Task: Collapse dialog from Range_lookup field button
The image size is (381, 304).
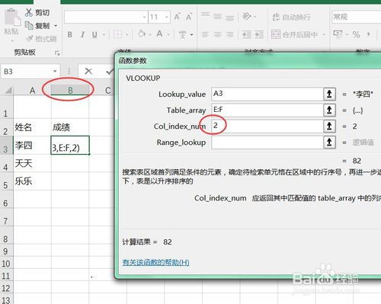Action: (329, 142)
